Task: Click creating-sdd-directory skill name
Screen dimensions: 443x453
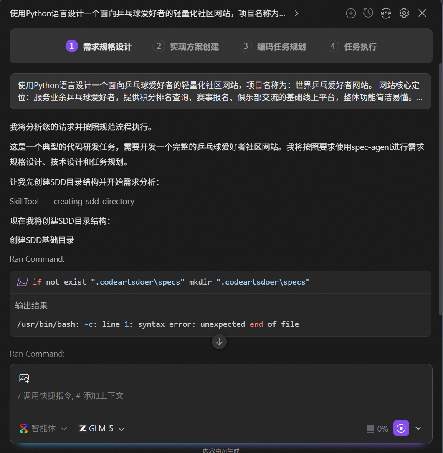Action: [94, 201]
